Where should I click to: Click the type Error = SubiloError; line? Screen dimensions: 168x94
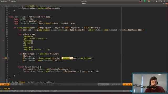28,21
